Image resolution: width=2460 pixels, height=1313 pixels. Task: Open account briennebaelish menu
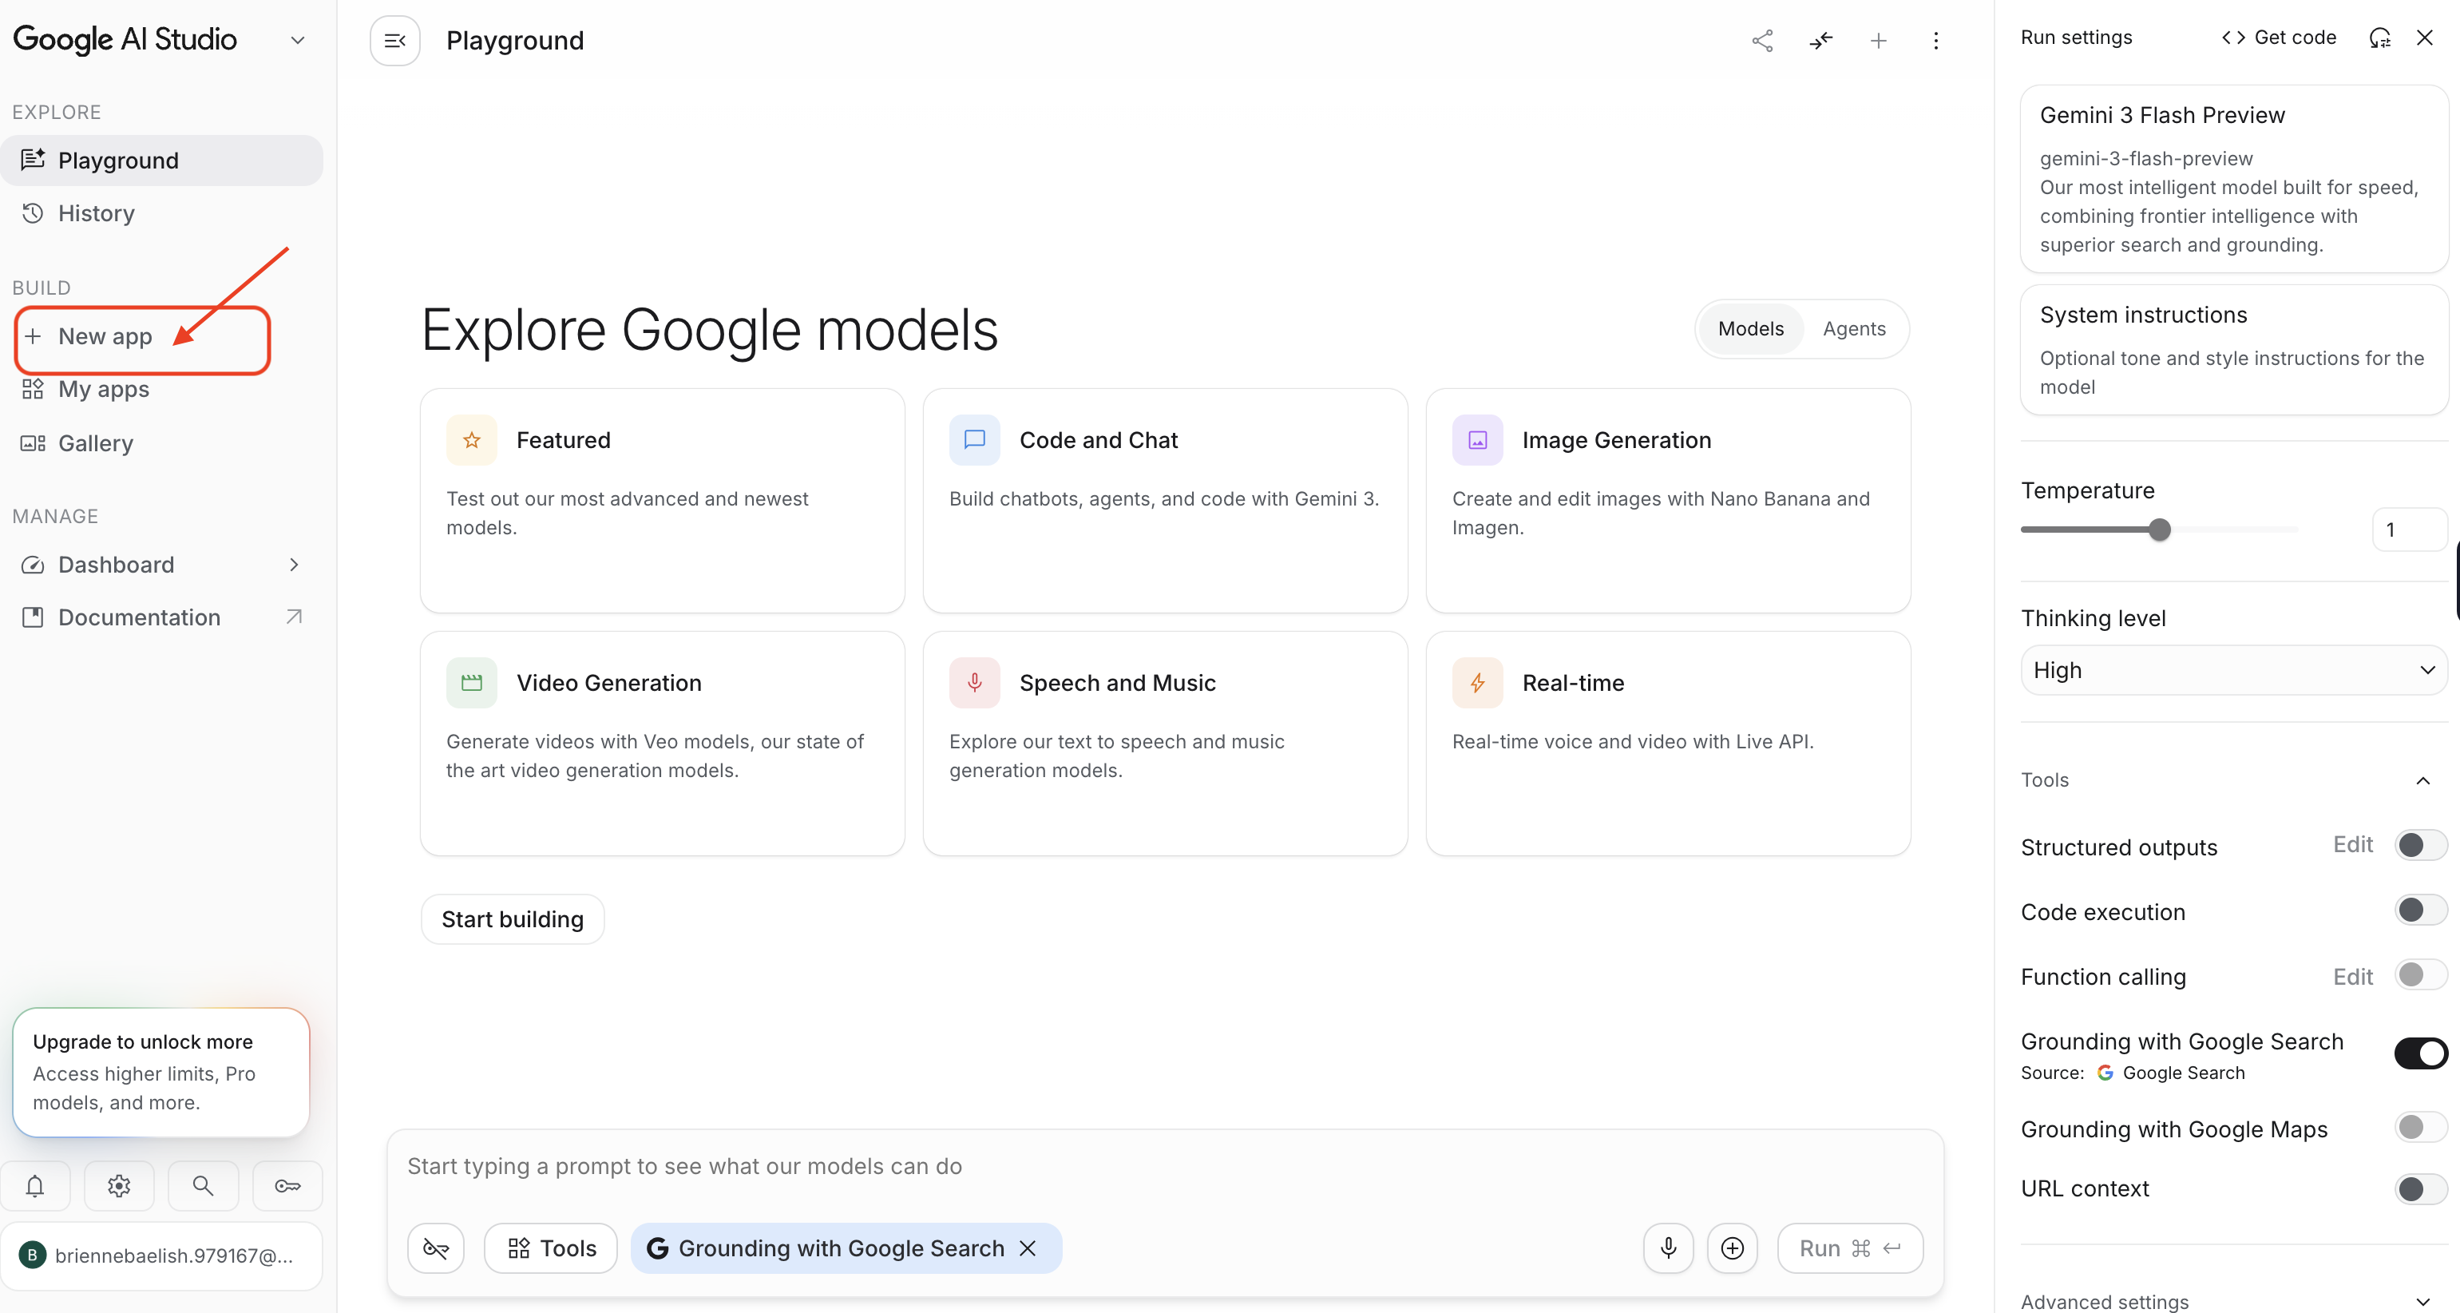(161, 1255)
